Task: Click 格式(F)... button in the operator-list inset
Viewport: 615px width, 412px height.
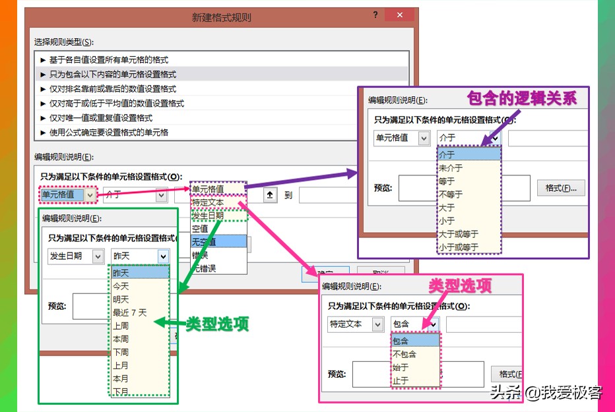Action: pos(561,188)
